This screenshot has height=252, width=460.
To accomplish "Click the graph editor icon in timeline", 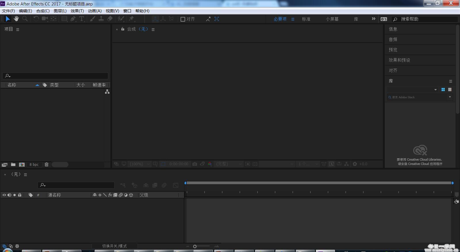I will tap(176, 185).
